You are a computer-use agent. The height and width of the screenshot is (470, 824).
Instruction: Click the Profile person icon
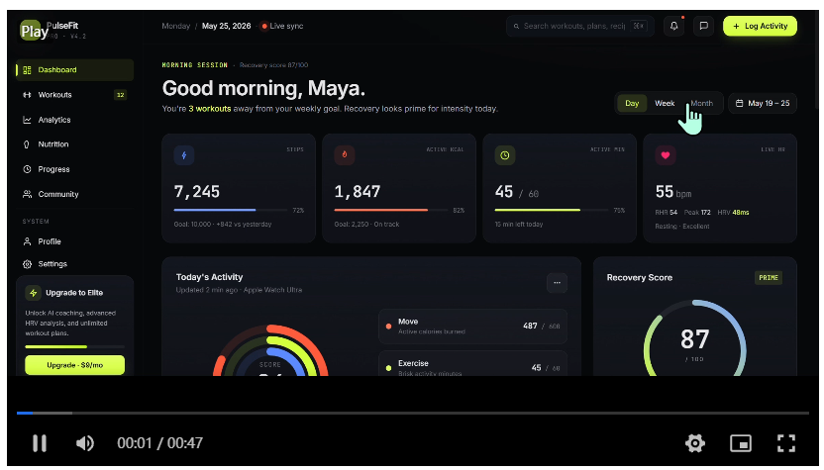coord(27,241)
